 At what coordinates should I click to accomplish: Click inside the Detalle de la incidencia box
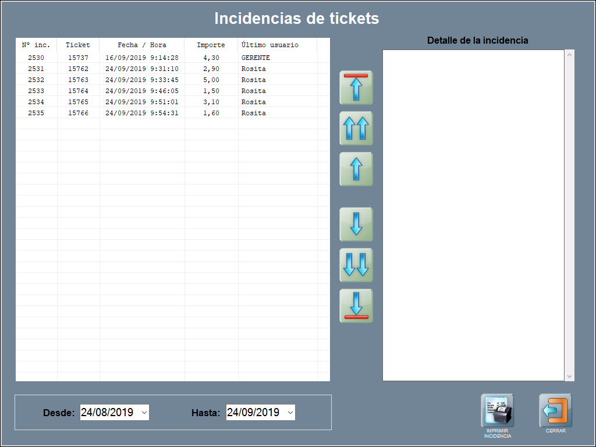(x=473, y=215)
